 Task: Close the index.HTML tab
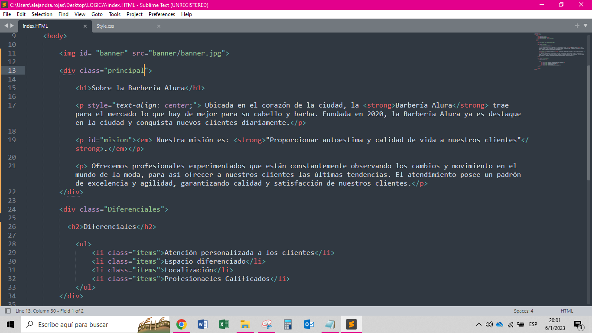[85, 26]
